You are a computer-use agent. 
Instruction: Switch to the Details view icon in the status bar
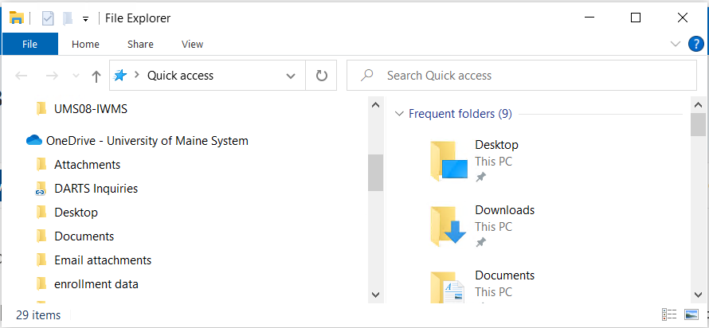[x=668, y=314]
